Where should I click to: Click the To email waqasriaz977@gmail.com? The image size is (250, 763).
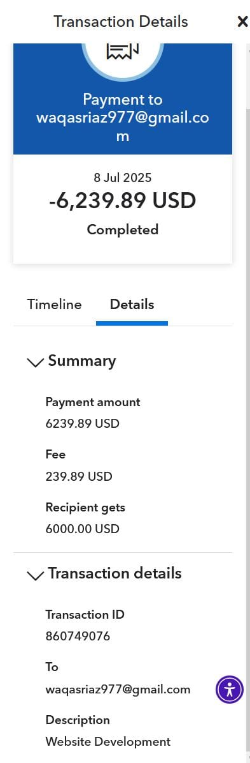click(118, 689)
